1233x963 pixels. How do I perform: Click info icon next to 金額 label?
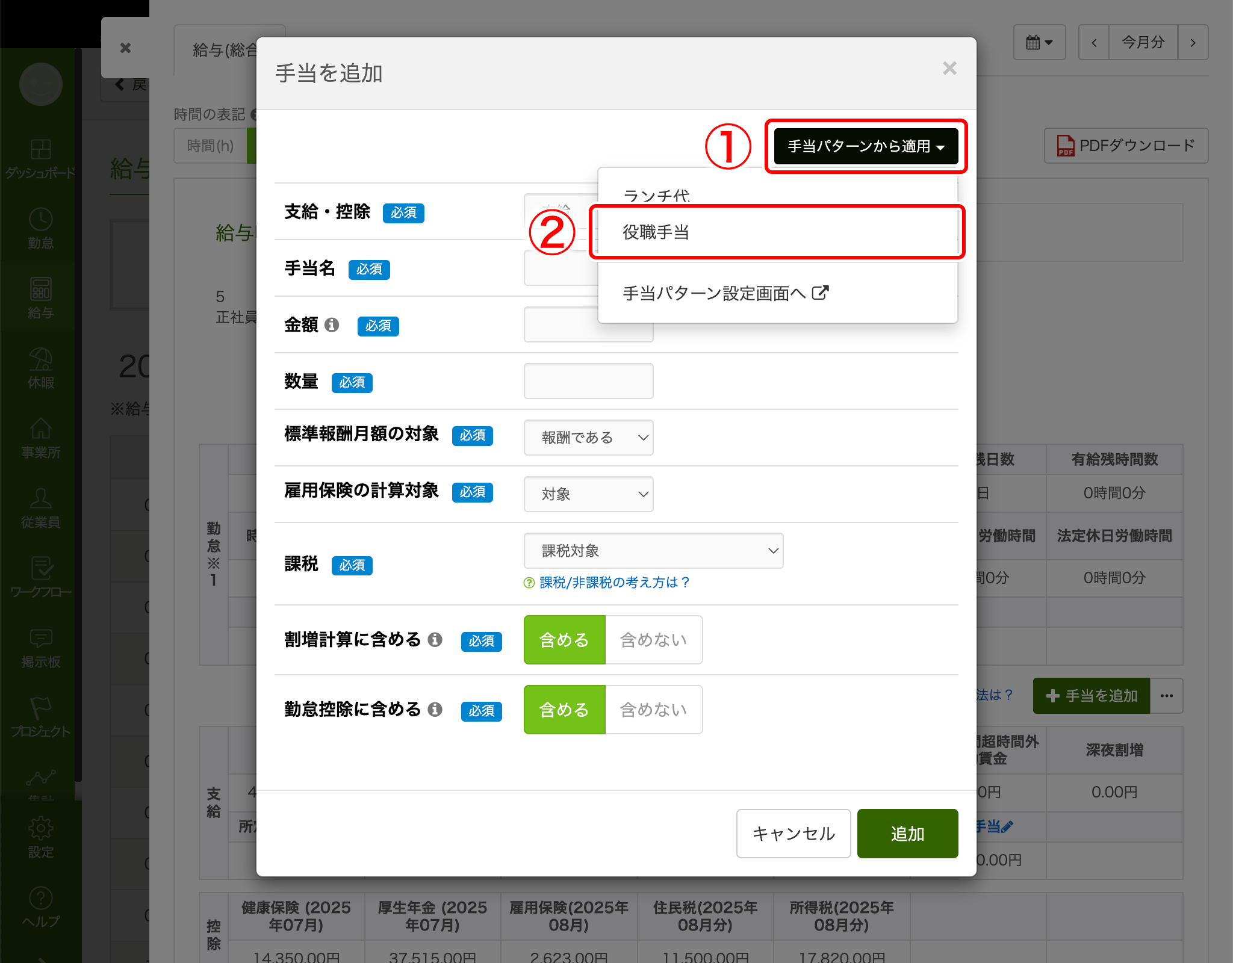(x=332, y=325)
